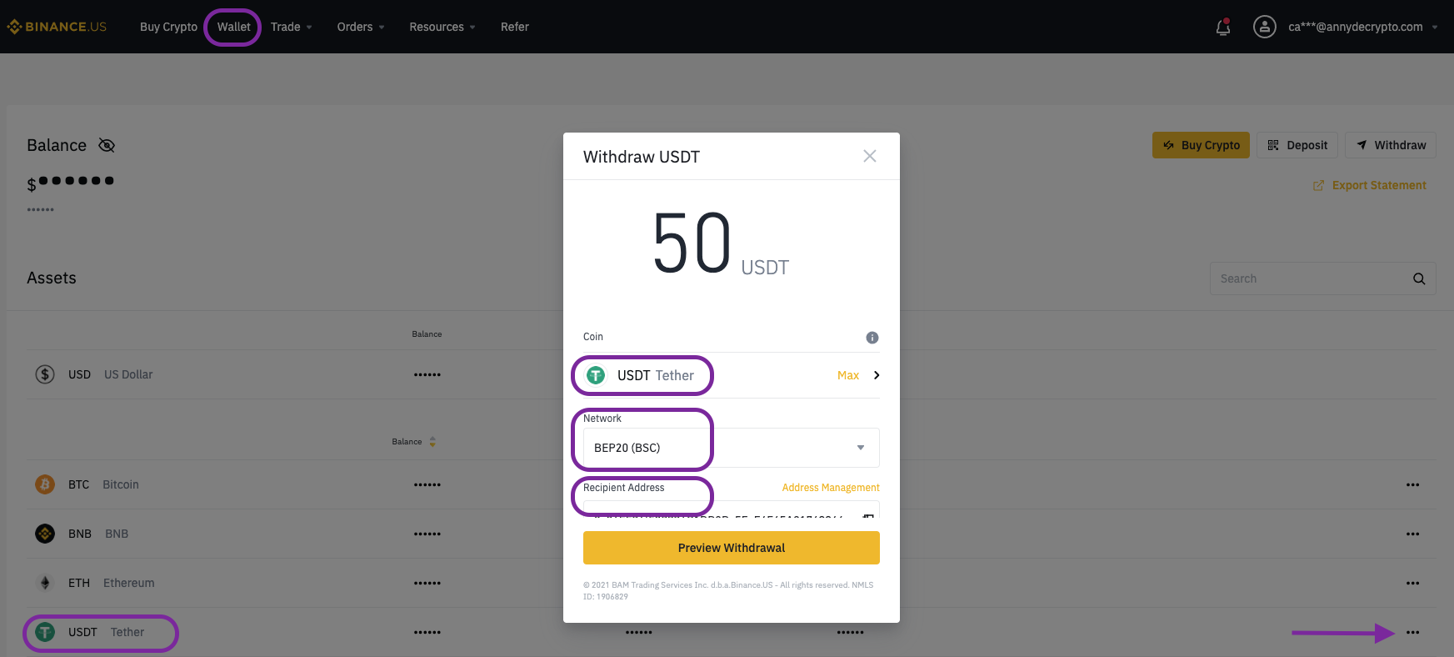Open the Network dropdown
This screenshot has height=657, width=1454.
[x=732, y=448]
